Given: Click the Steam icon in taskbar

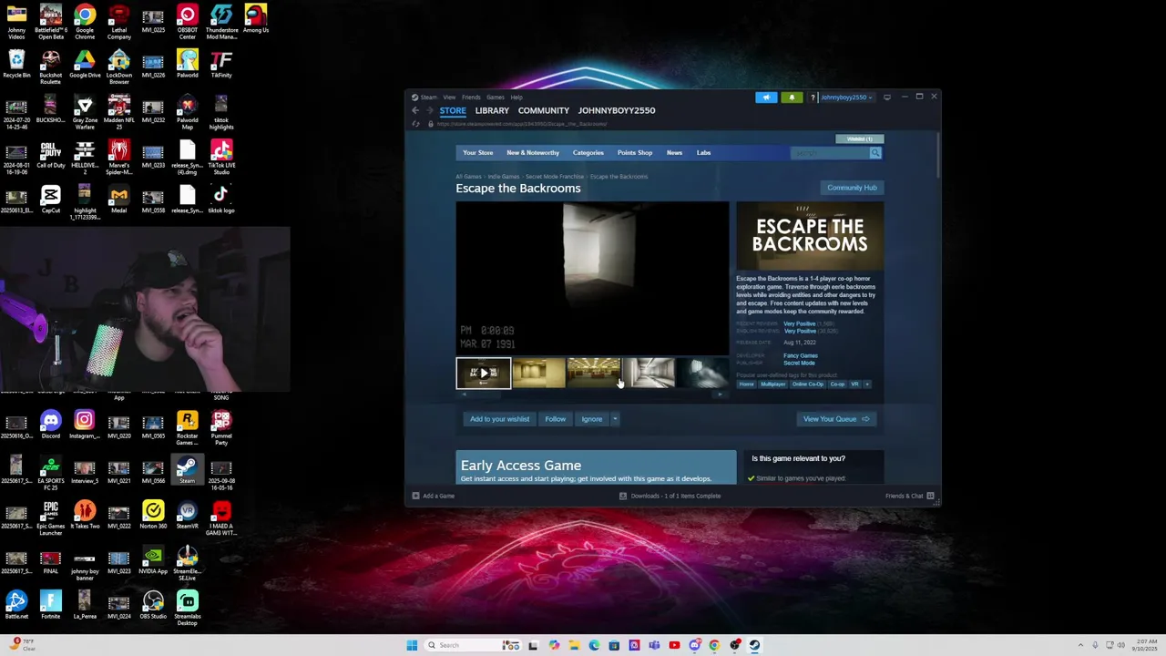Looking at the screenshot, I should 754,645.
